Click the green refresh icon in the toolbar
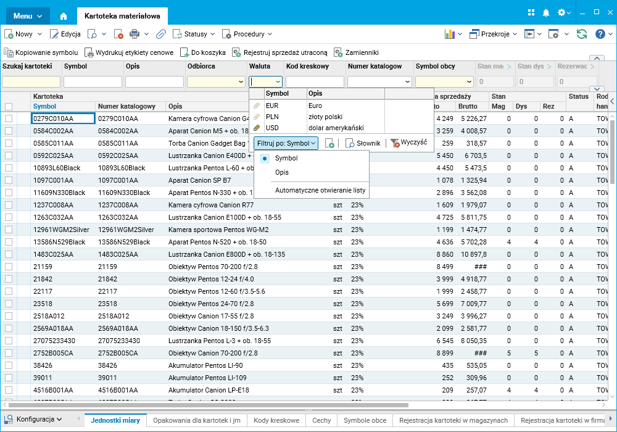This screenshot has height=432, width=617. (x=581, y=34)
